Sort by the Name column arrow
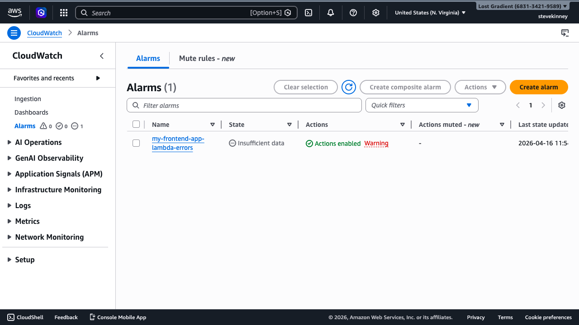The height and width of the screenshot is (325, 579). [x=213, y=125]
